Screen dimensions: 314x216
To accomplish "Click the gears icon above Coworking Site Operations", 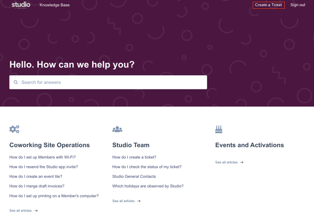I will point(15,129).
